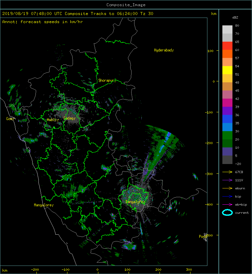Image resolution: width=252 pixels, height=274 pixels.
Task: Select the dark gray swatch above -20
Action: 227,159
